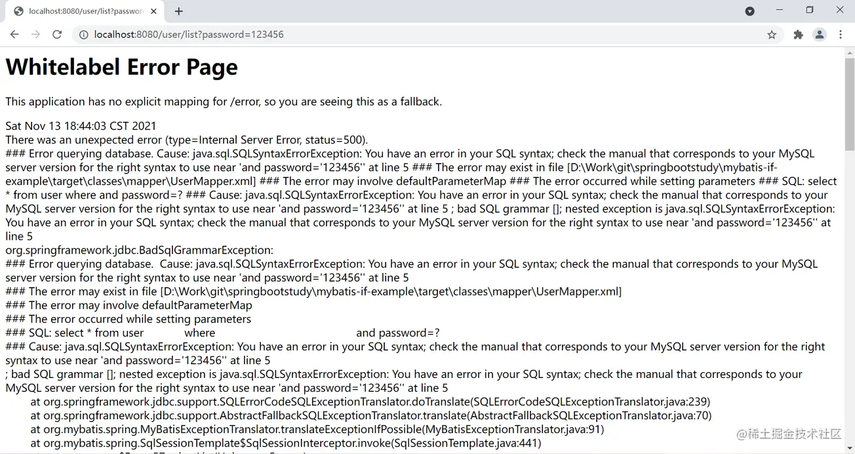The image size is (855, 454).
Task: Open a new browser tab
Action: tap(179, 11)
